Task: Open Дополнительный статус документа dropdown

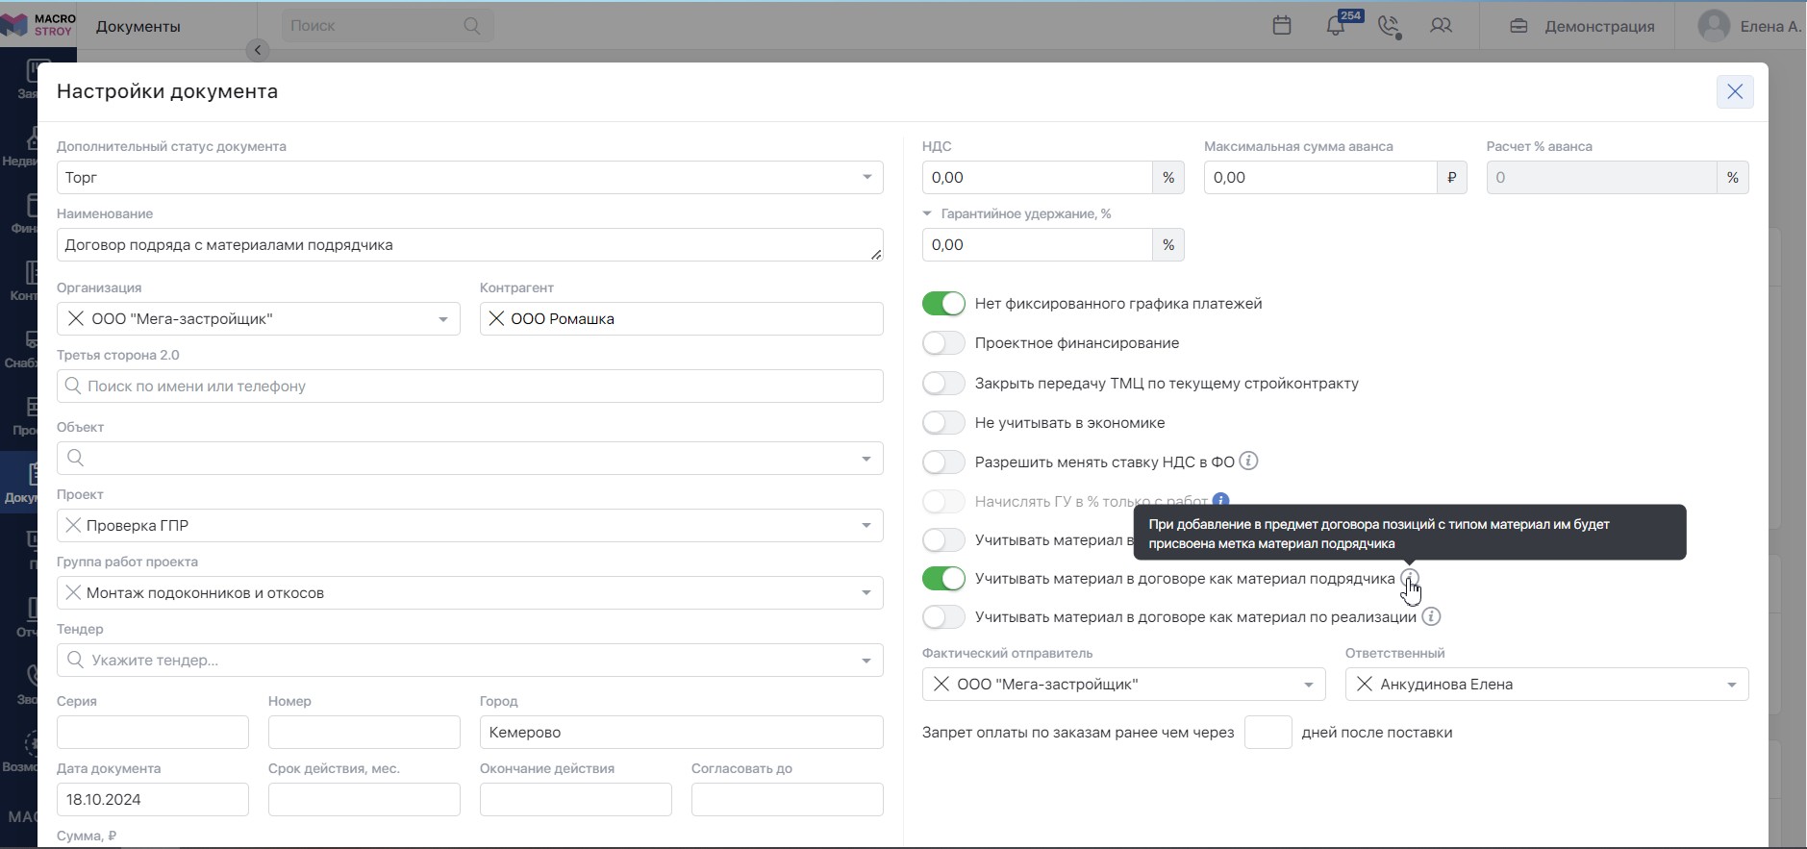Action: click(x=469, y=177)
